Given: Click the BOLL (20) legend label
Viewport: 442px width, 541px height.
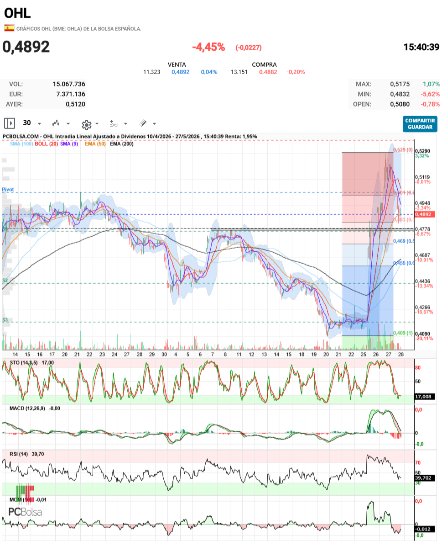Looking at the screenshot, I should pyautogui.click(x=46, y=144).
